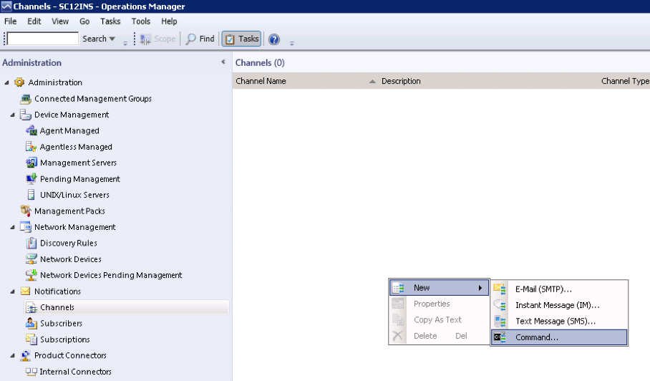This screenshot has width=650, height=381.
Task: Click the Discovery Rules icon
Action: (31, 243)
